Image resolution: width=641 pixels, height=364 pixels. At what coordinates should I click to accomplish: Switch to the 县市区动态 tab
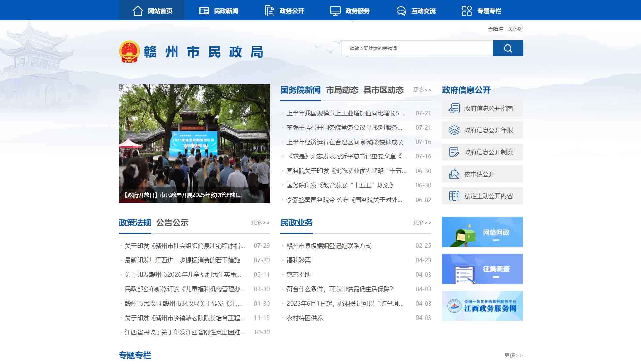[384, 90]
